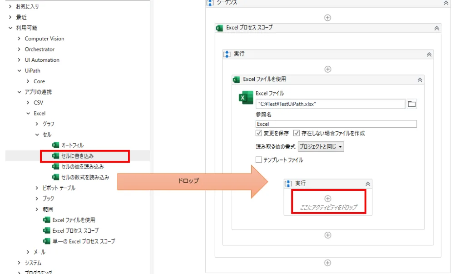The image size is (465, 274).
Task: Select the Excel ファイルを使用 activity in list
Action: [73, 220]
